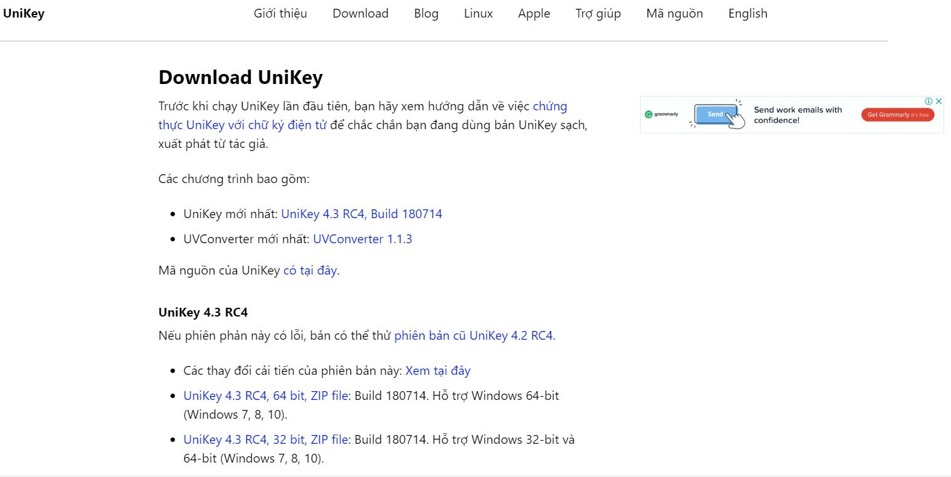Dismiss the Grammarly ad via the X icon
The height and width of the screenshot is (477, 951).
click(x=939, y=101)
